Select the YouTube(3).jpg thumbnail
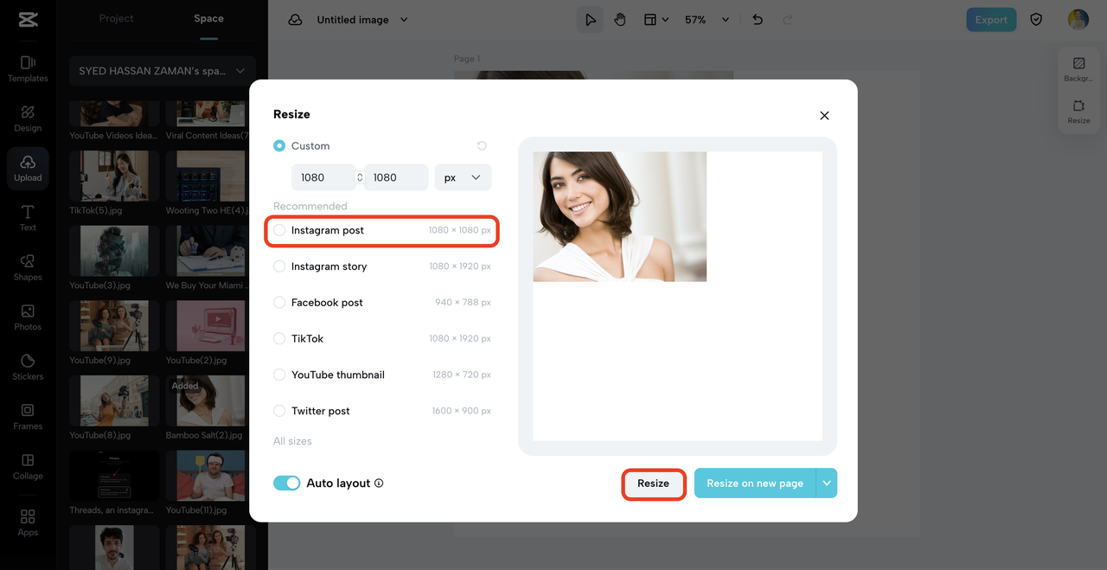 [x=114, y=251]
